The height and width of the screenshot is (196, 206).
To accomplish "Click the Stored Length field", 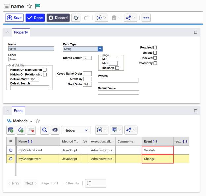I will pyautogui.click(x=87, y=58).
